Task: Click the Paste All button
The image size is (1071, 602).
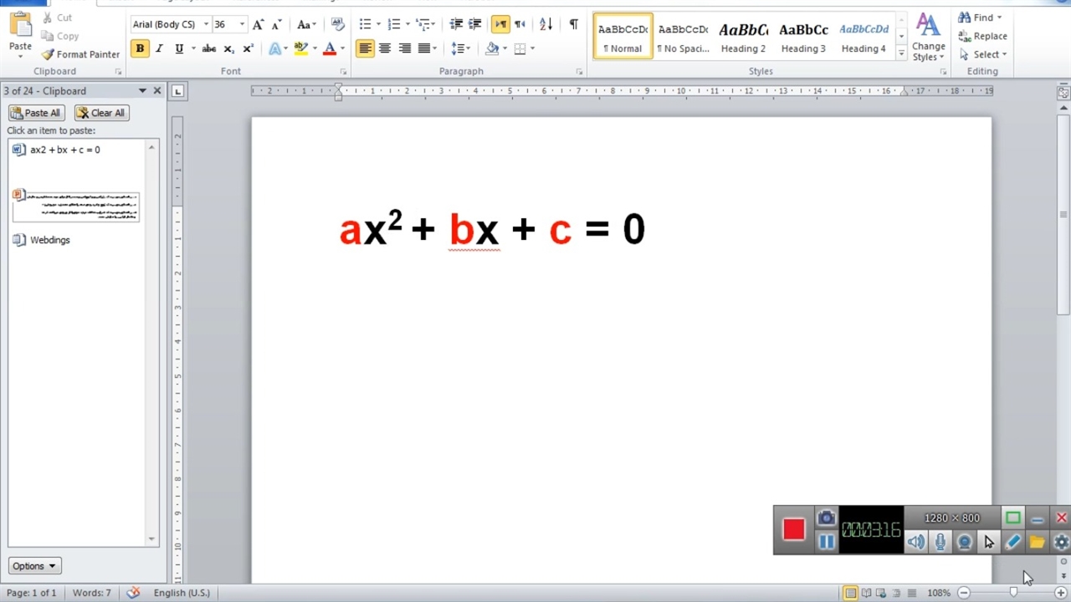Action: (35, 113)
